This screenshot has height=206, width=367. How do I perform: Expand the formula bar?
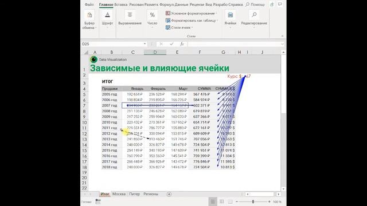[282, 44]
